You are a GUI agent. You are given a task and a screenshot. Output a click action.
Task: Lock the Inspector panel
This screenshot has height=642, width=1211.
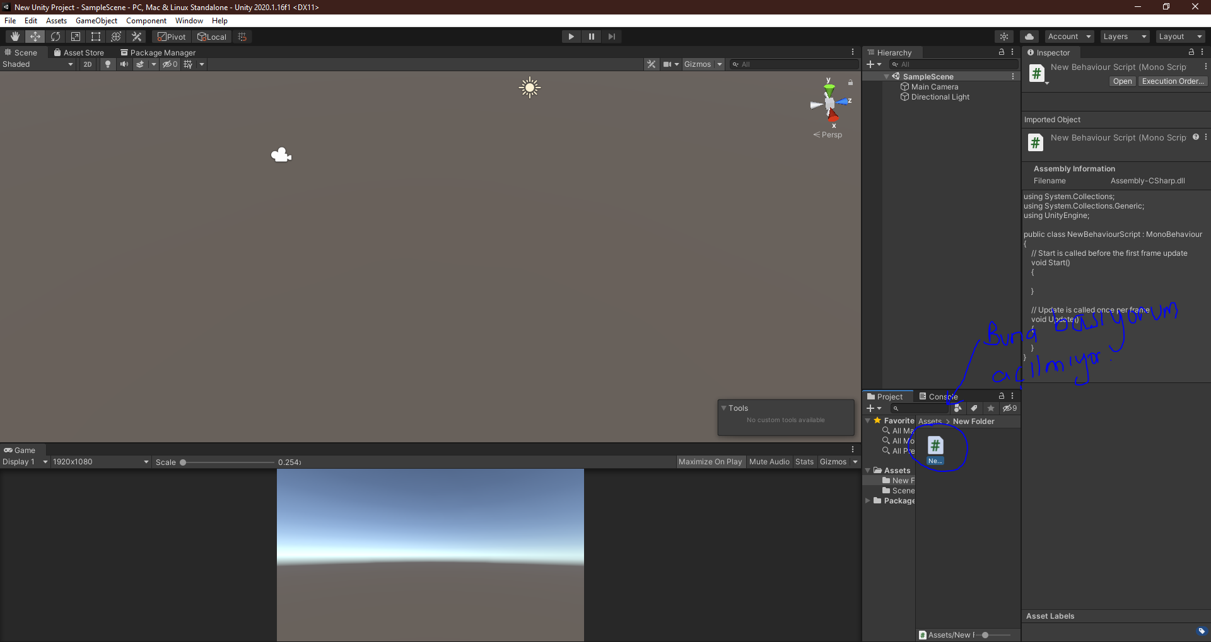pos(1191,52)
